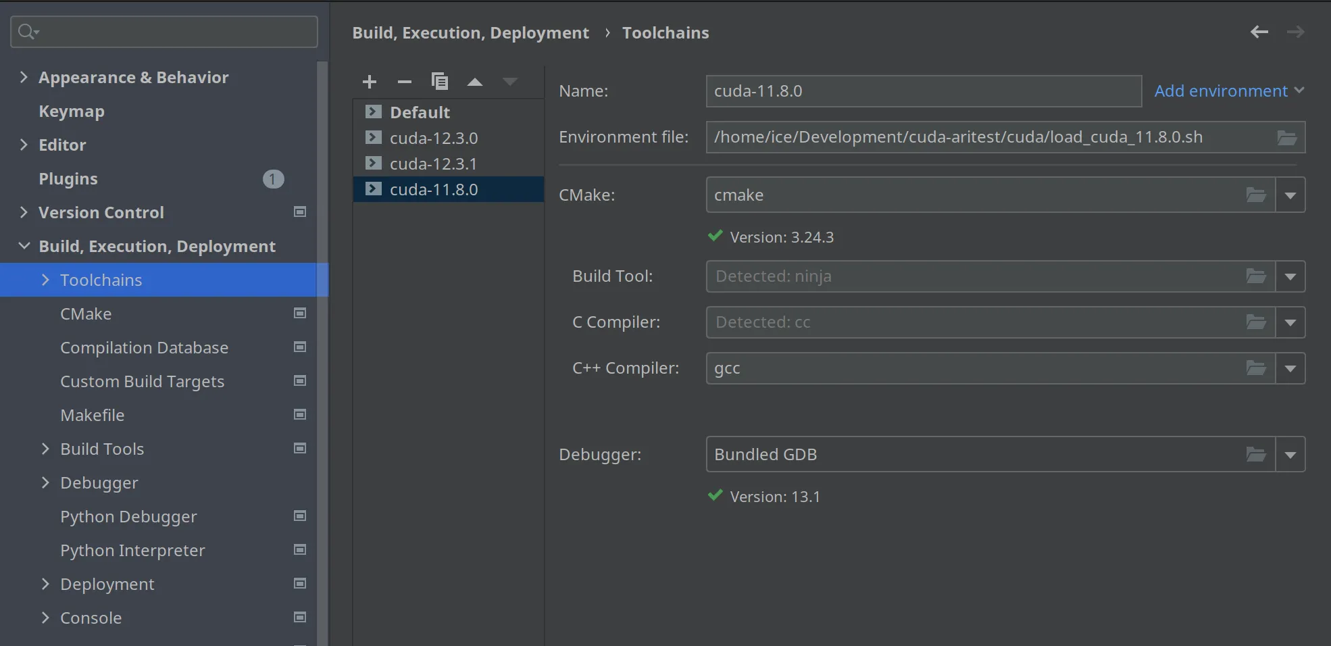Open Add environment dropdown link
This screenshot has height=646, width=1331.
point(1229,91)
